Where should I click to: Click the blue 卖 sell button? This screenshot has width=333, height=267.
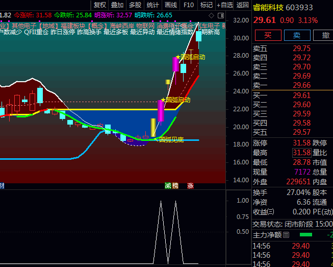(297, 35)
